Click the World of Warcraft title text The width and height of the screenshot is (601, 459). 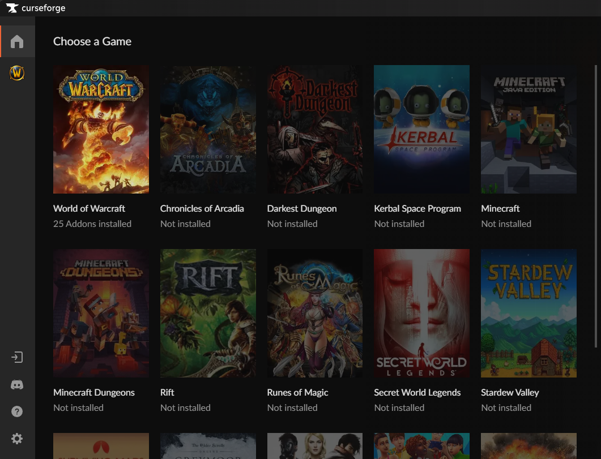point(89,209)
